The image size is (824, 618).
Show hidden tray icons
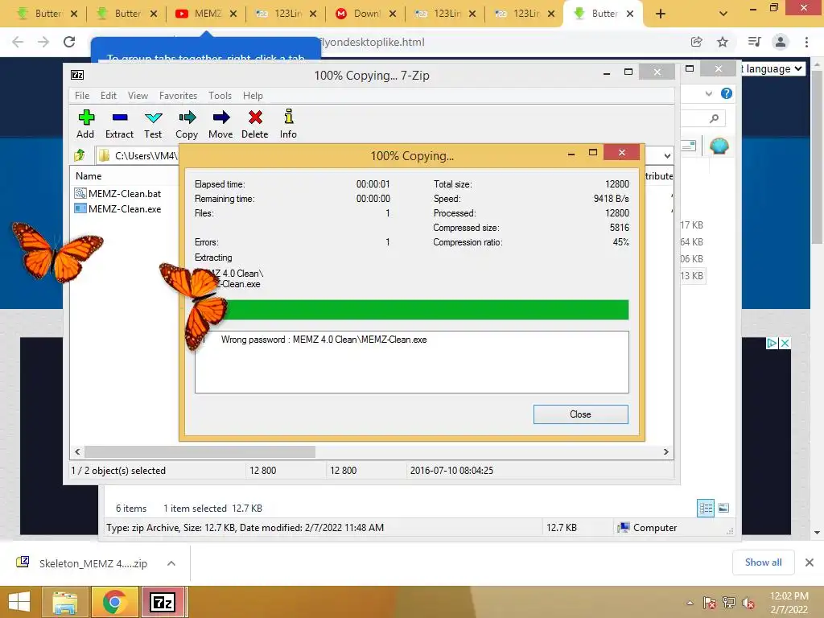pyautogui.click(x=690, y=603)
